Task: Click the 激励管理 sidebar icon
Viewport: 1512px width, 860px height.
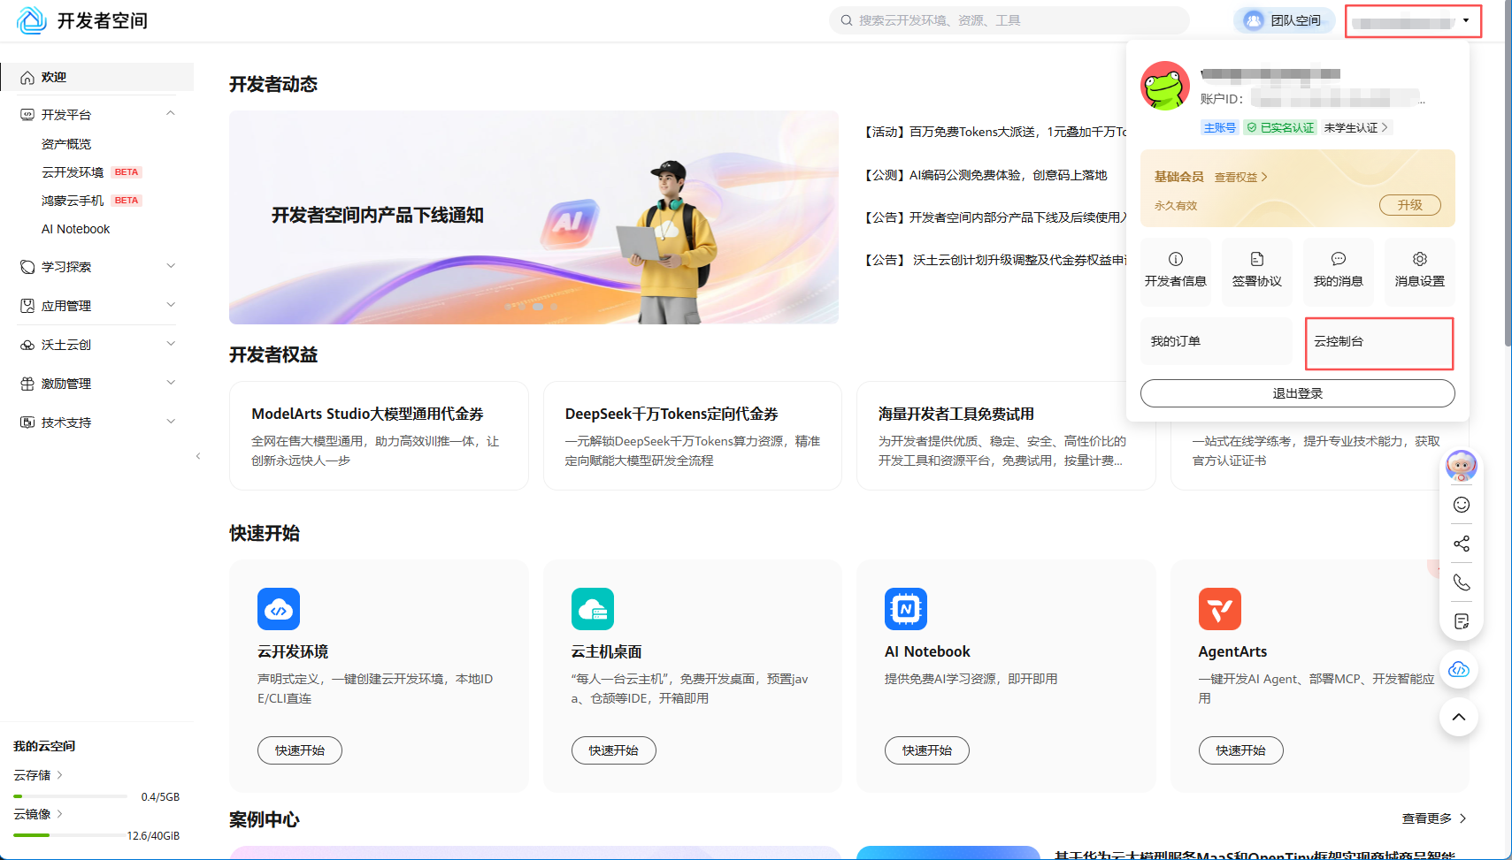Action: tap(27, 384)
